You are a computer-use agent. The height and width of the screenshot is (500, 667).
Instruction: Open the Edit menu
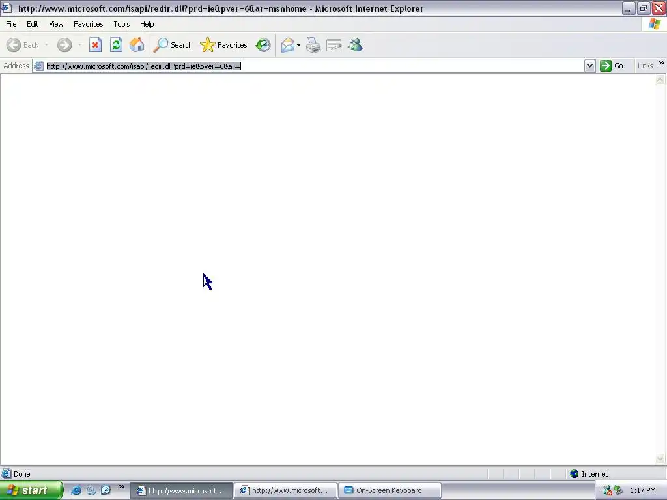[x=33, y=24]
